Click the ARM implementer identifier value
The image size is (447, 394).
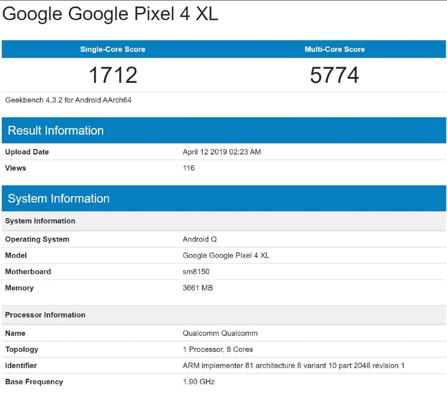(x=293, y=365)
